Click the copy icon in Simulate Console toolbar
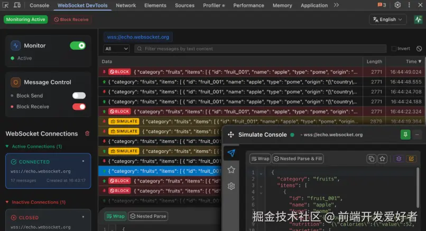 point(372,159)
